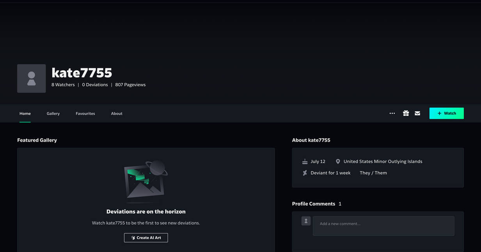This screenshot has height=252, width=481.
Task: Click the kate7755 username heading
Action: coord(82,73)
